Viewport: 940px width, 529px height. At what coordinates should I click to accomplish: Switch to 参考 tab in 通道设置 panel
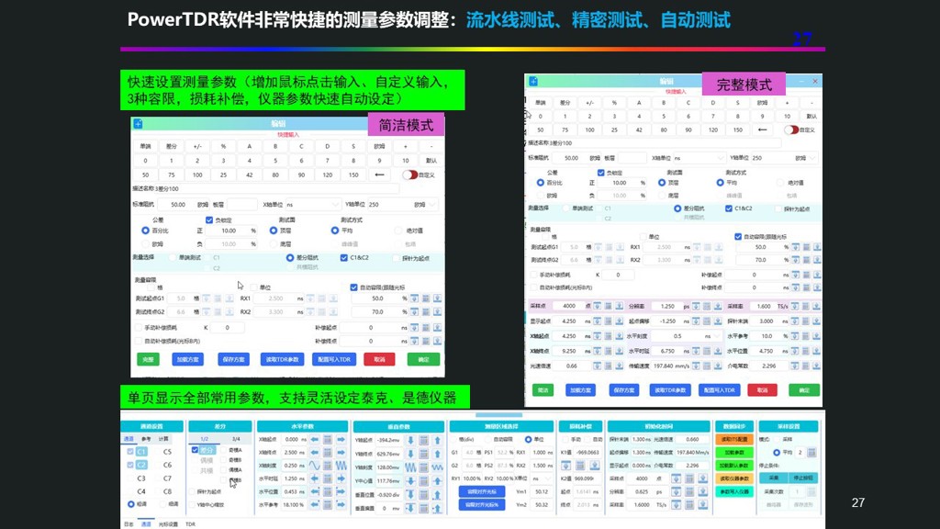(146, 439)
